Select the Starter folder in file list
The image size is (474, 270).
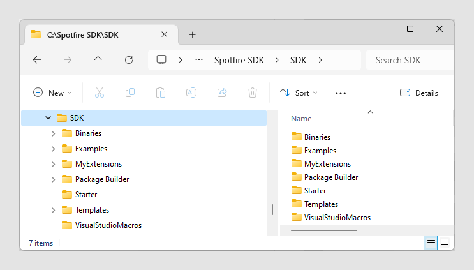[309, 191]
